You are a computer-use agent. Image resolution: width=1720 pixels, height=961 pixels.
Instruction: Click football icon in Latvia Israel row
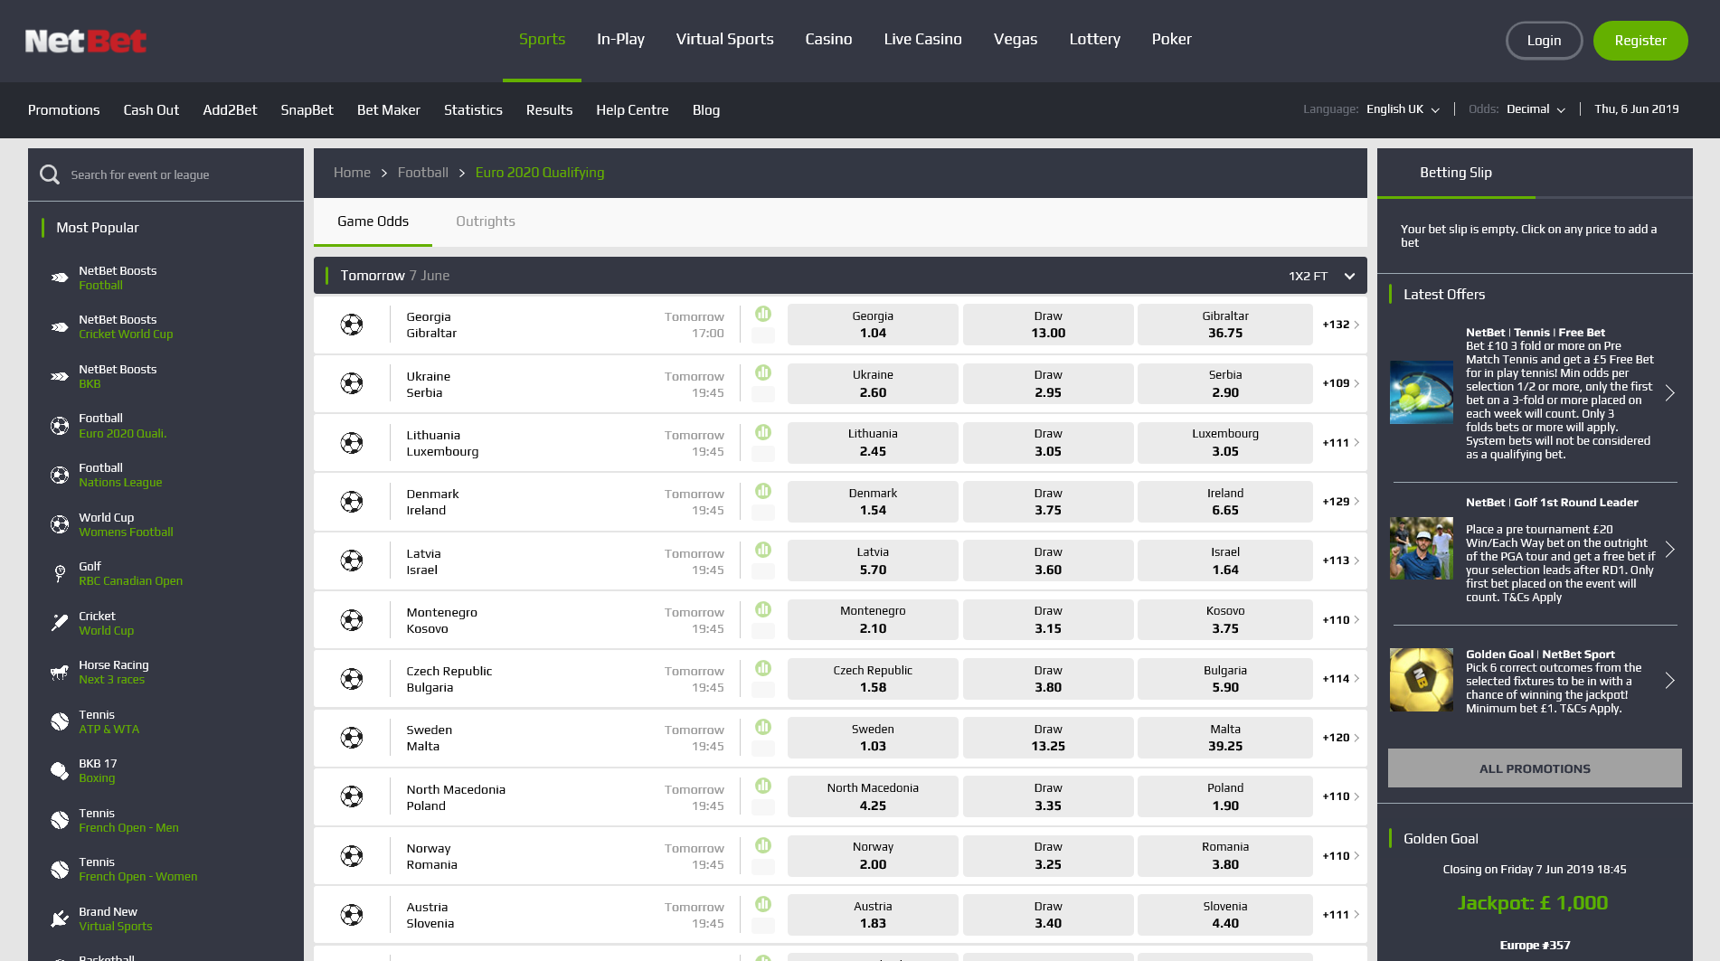[352, 561]
